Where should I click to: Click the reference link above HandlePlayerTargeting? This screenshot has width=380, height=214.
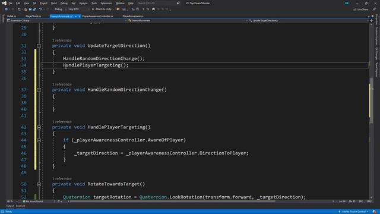tap(62, 121)
